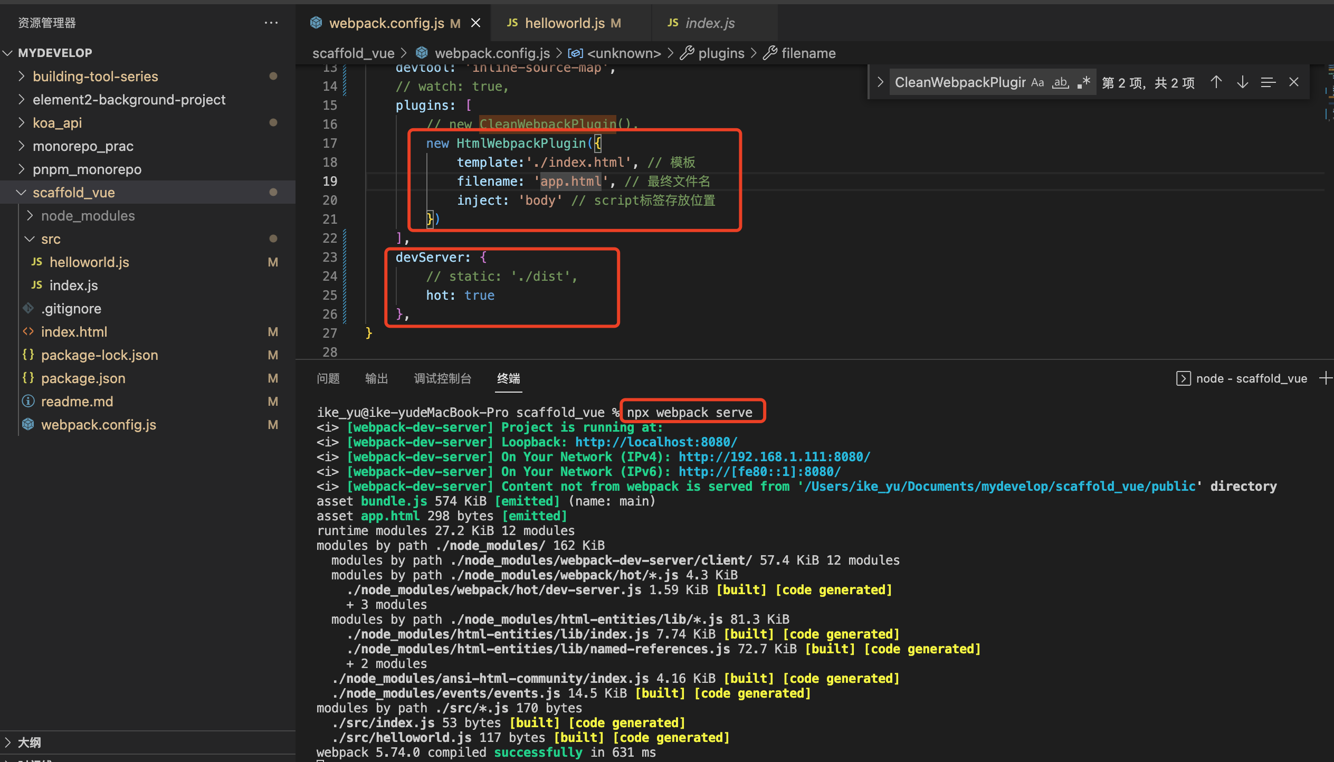
Task: Go to previous search match arrow
Action: pyautogui.click(x=1216, y=82)
